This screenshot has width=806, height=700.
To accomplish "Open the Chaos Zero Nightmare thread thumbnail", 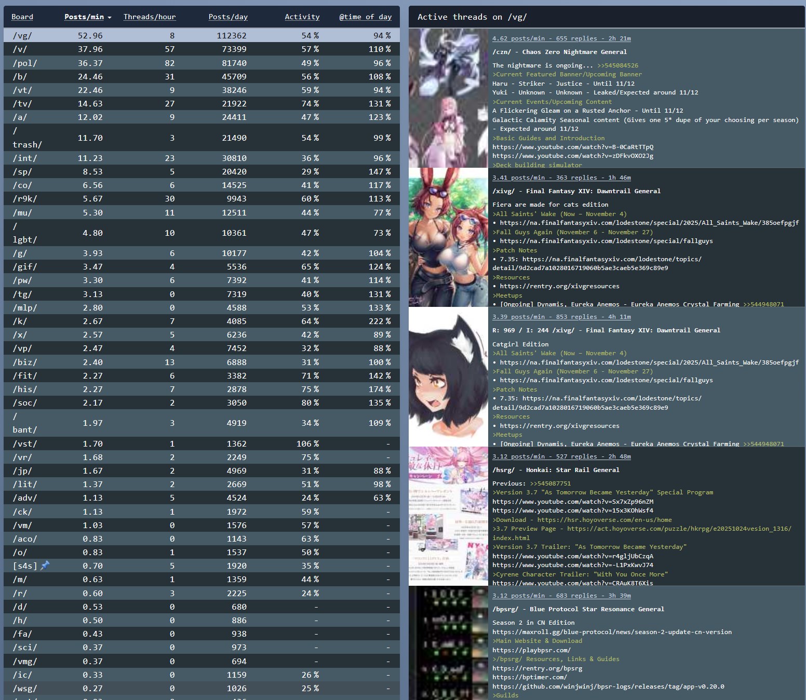I will (448, 98).
